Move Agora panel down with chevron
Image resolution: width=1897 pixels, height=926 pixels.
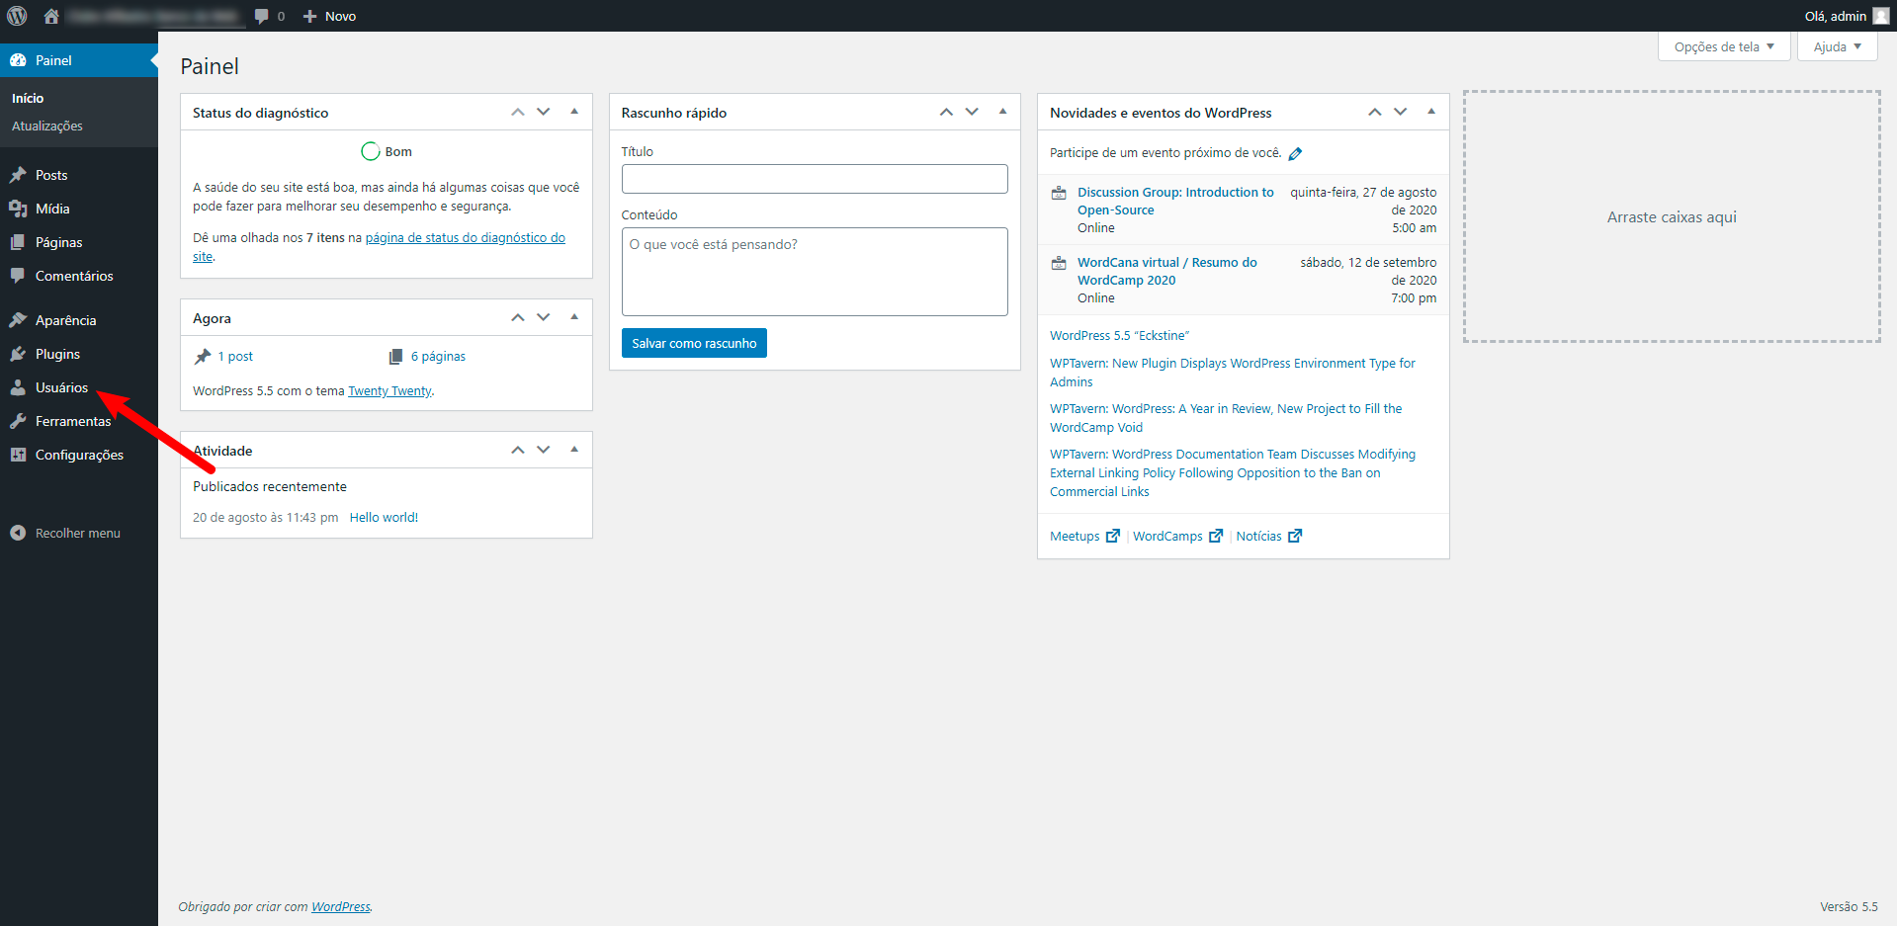pyautogui.click(x=543, y=317)
